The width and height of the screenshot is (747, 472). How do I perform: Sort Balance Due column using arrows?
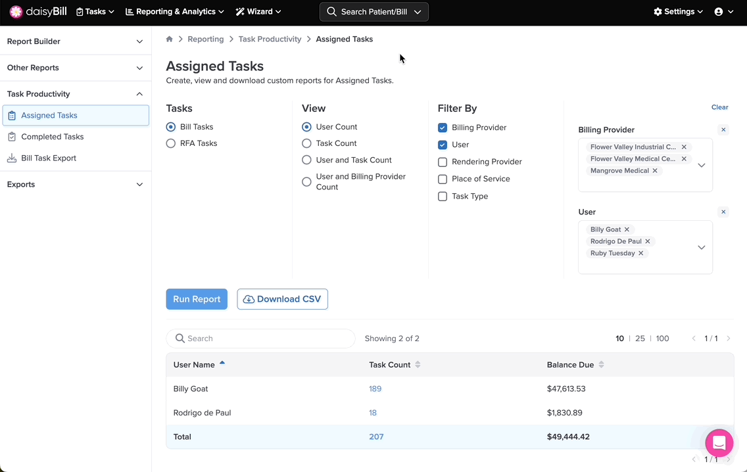pyautogui.click(x=601, y=365)
